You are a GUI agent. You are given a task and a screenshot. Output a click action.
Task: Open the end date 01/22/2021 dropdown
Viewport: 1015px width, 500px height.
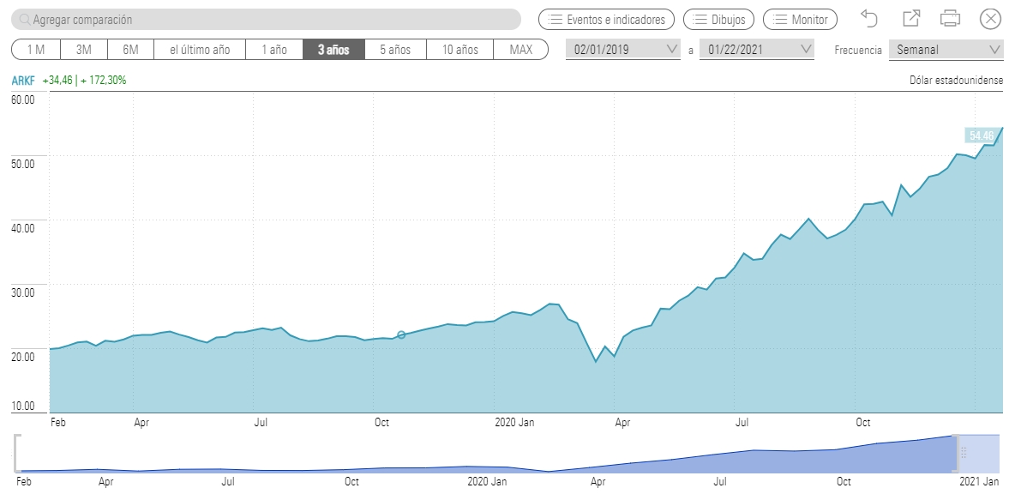pos(756,49)
